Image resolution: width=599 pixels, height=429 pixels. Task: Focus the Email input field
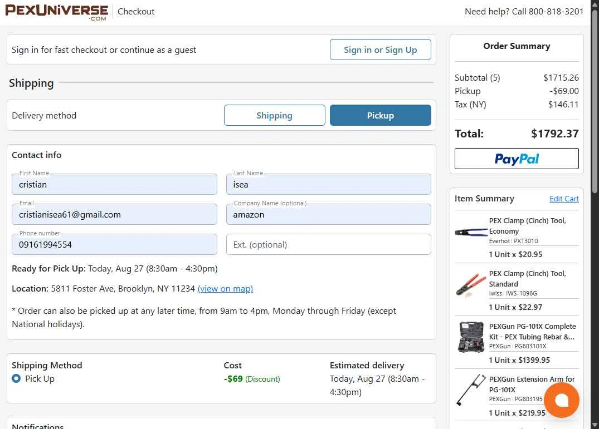(114, 214)
